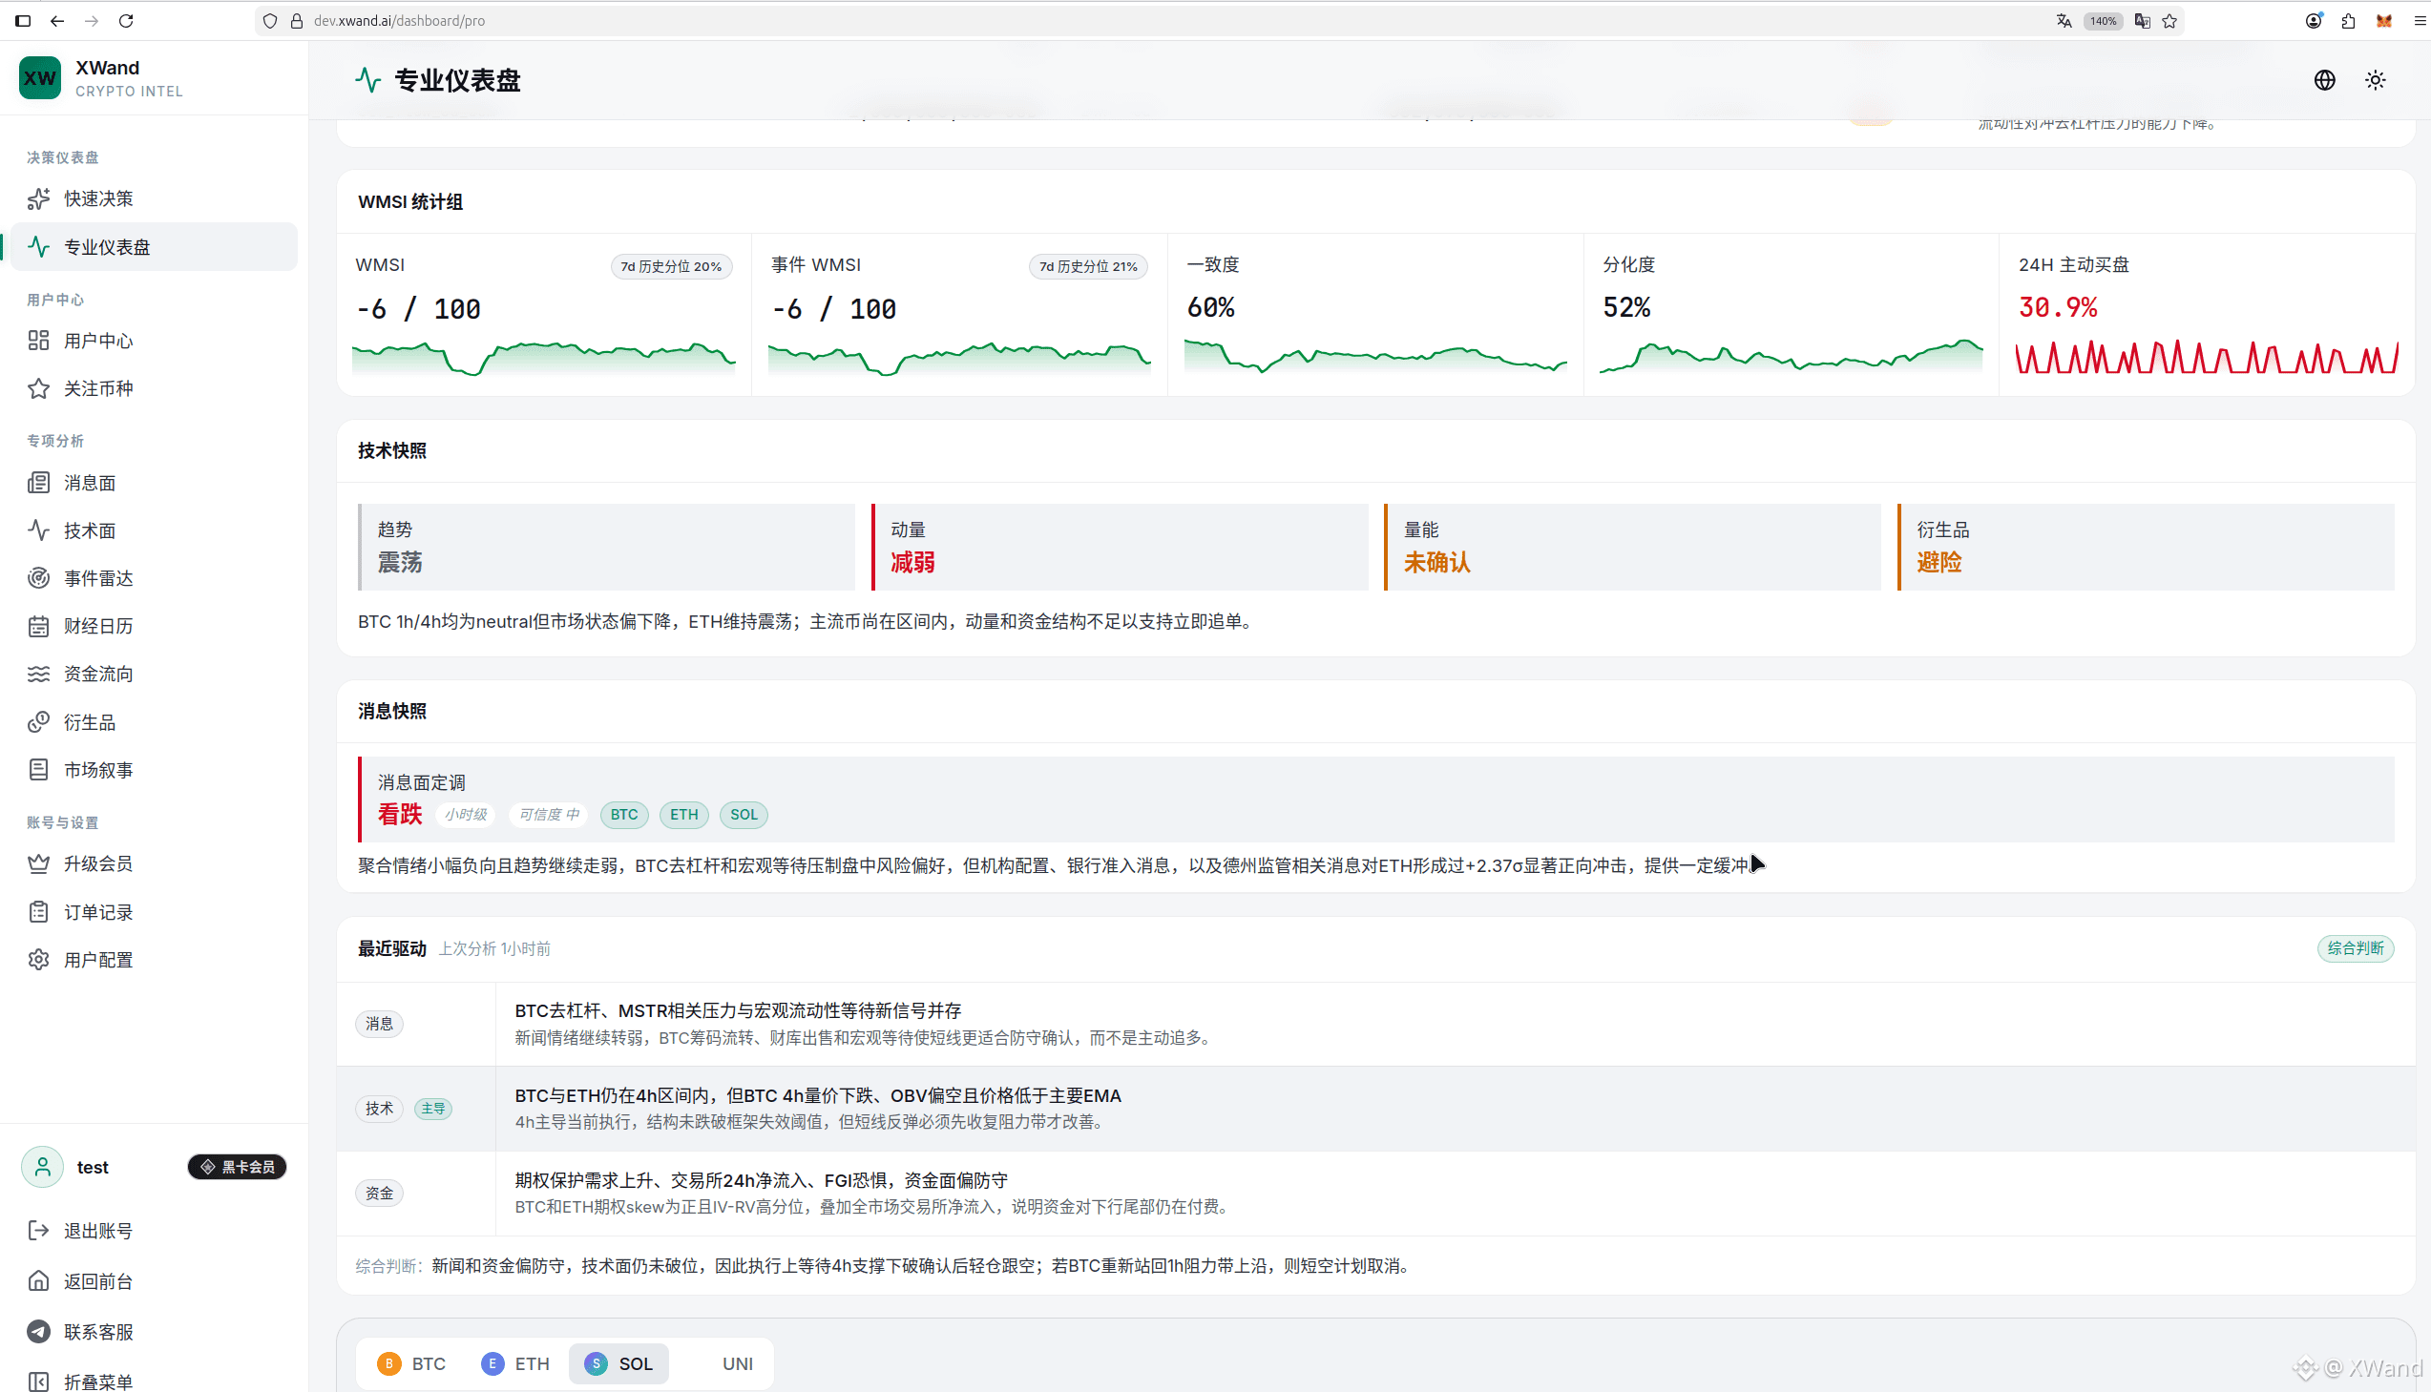The image size is (2431, 1392).
Task: Open 订单记录 clipboard icon
Action: coord(38,912)
